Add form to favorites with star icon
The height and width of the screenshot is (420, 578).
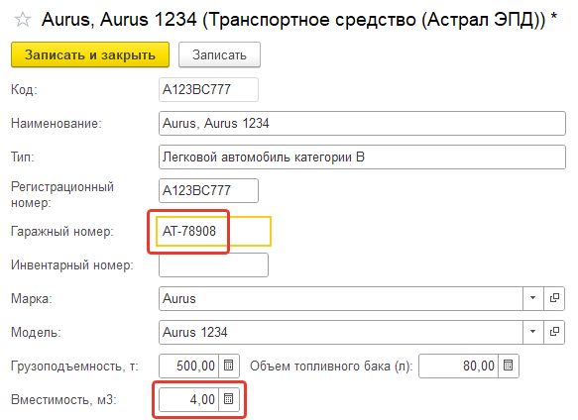tap(23, 20)
